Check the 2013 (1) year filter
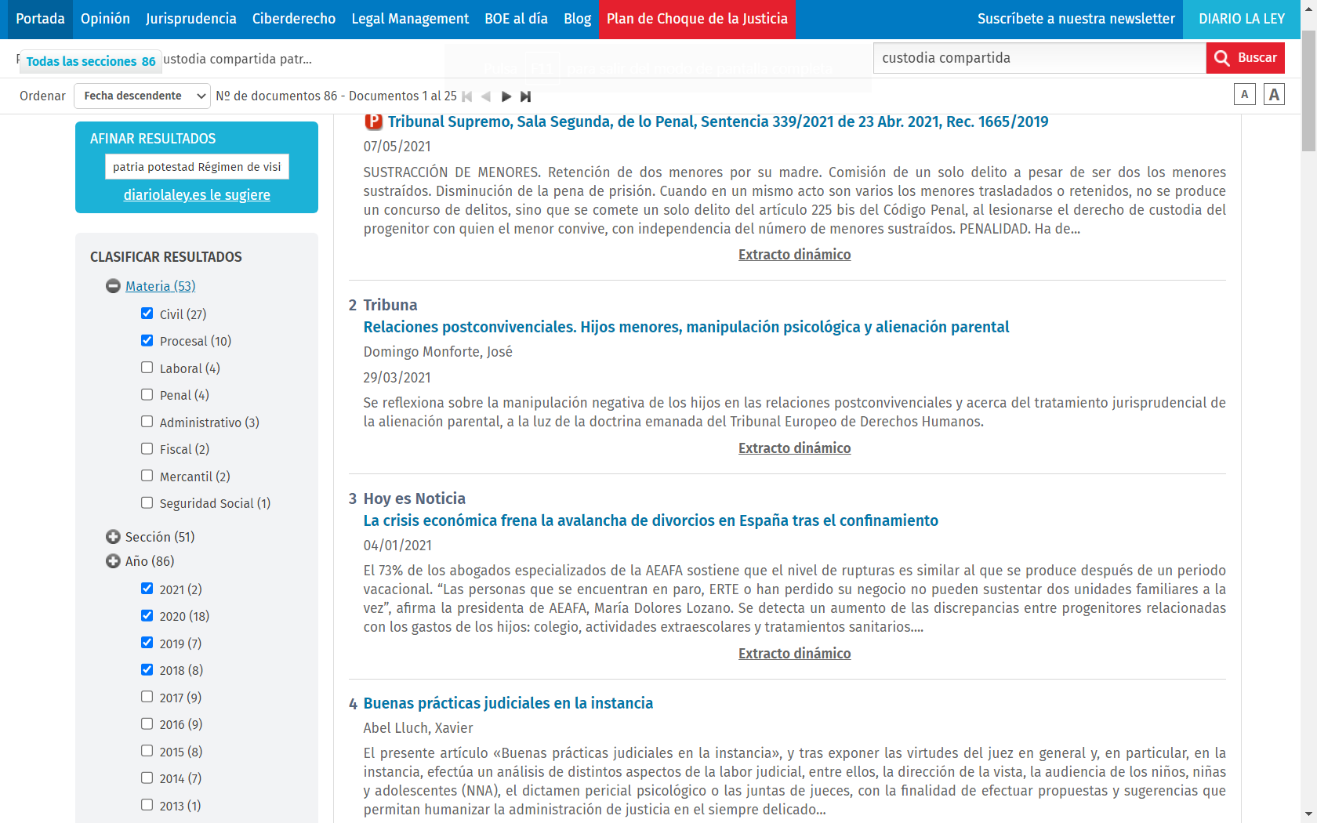1317x823 pixels. click(147, 805)
